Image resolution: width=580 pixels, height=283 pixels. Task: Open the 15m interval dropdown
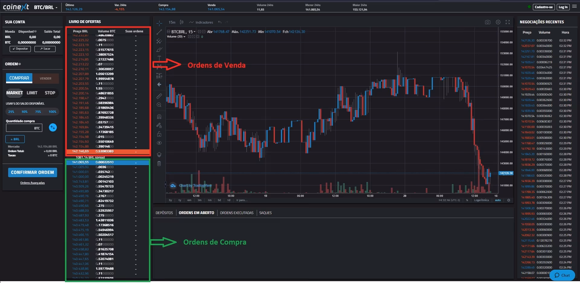point(172,22)
